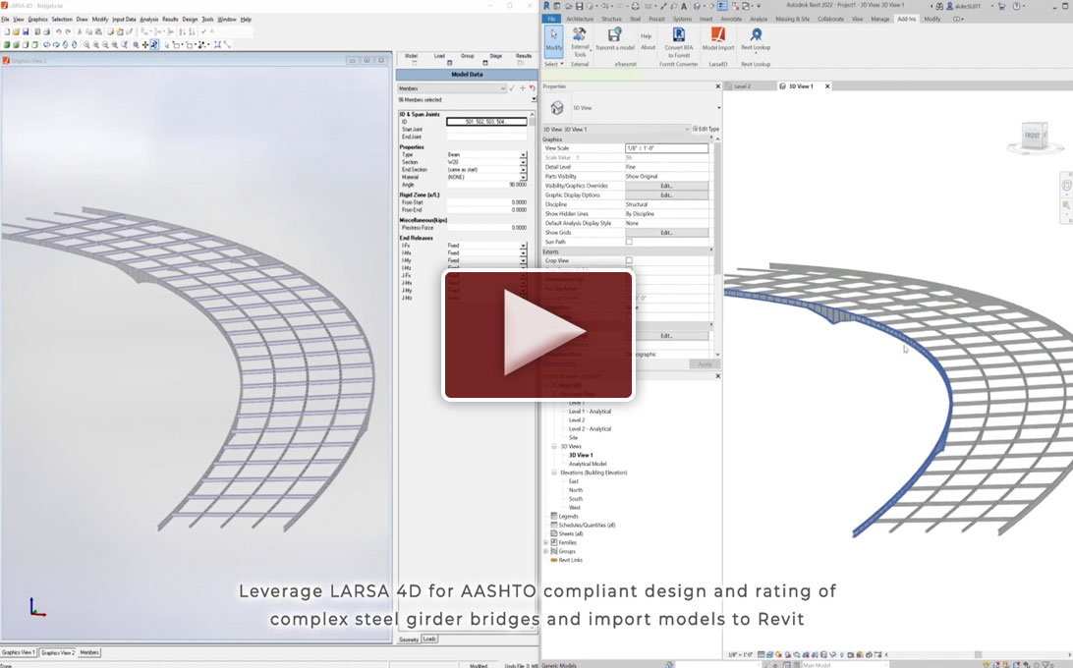Image resolution: width=1073 pixels, height=668 pixels.
Task: Select the South elevation in Project Browser
Action: [x=576, y=499]
